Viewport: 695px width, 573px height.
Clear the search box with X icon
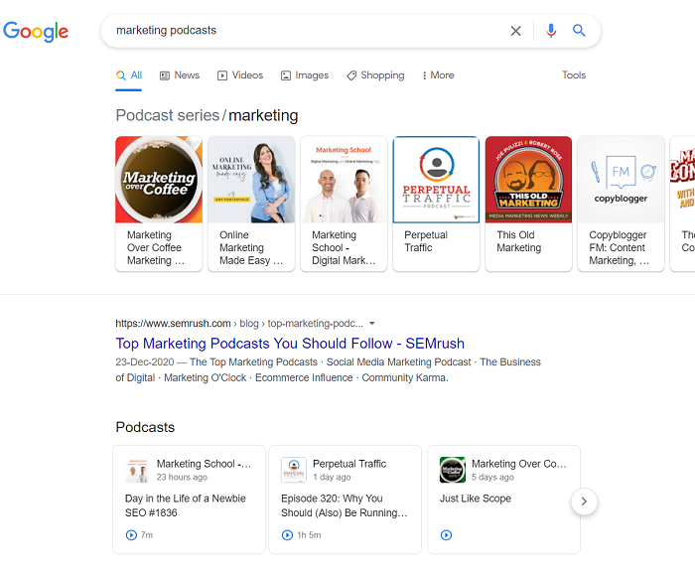pyautogui.click(x=515, y=31)
